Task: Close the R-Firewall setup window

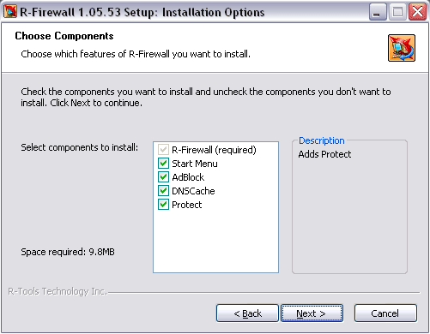Action: pyautogui.click(x=417, y=12)
